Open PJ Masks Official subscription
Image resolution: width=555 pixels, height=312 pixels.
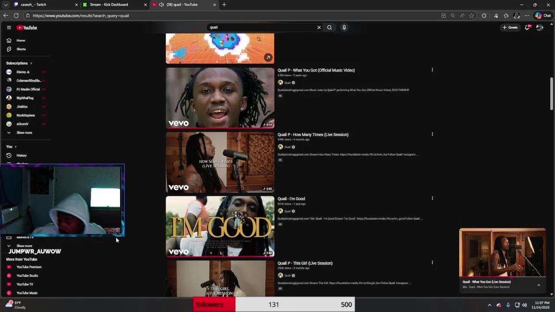pos(25,89)
